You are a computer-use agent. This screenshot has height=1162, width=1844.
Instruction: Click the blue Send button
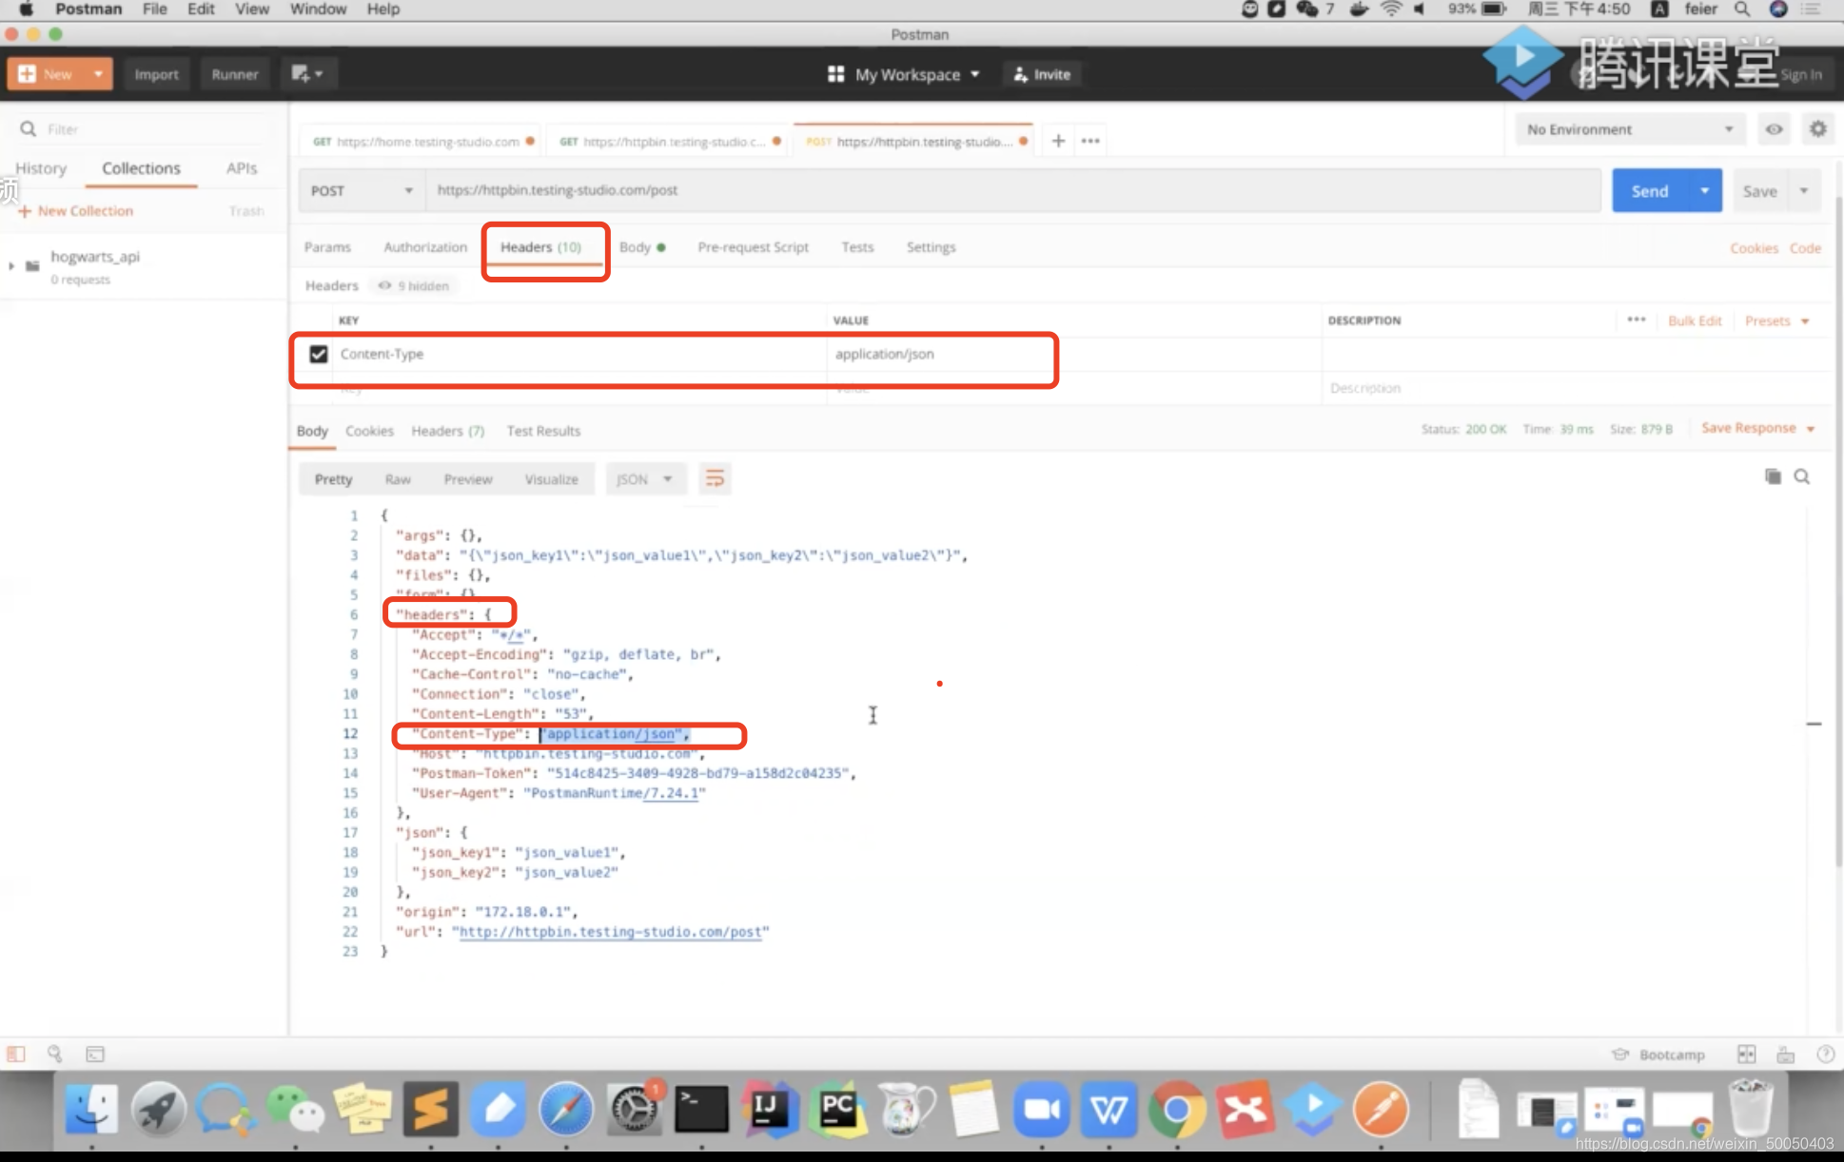(x=1650, y=191)
